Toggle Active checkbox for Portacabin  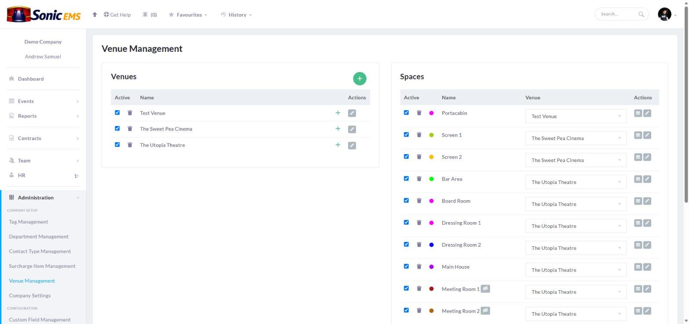[406, 112]
